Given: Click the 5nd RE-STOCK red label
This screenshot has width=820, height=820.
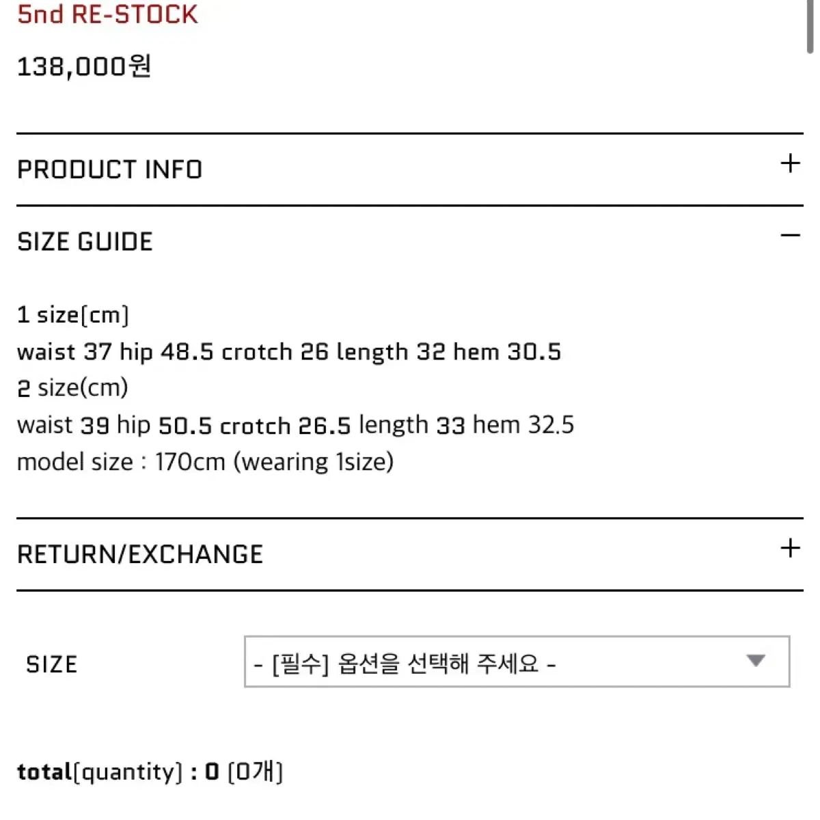Looking at the screenshot, I should (x=107, y=14).
